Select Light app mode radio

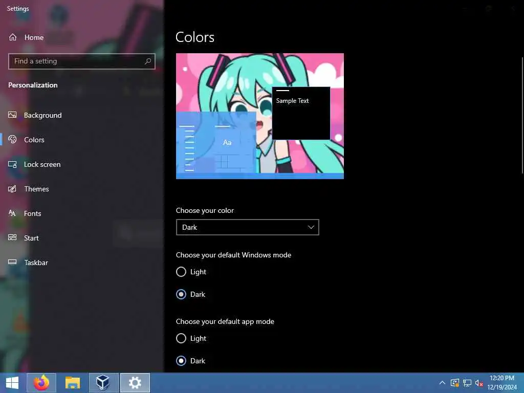181,338
